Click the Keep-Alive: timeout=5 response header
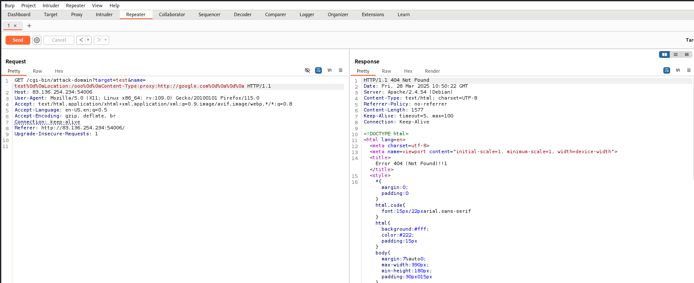Image resolution: width=694 pixels, height=283 pixels. coord(408,116)
